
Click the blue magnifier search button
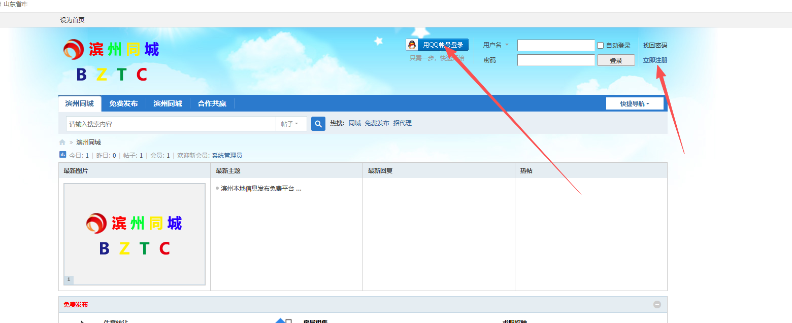click(318, 124)
